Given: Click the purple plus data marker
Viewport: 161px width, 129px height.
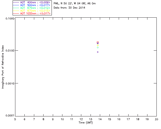Looking at the screenshot, I should (98, 52).
